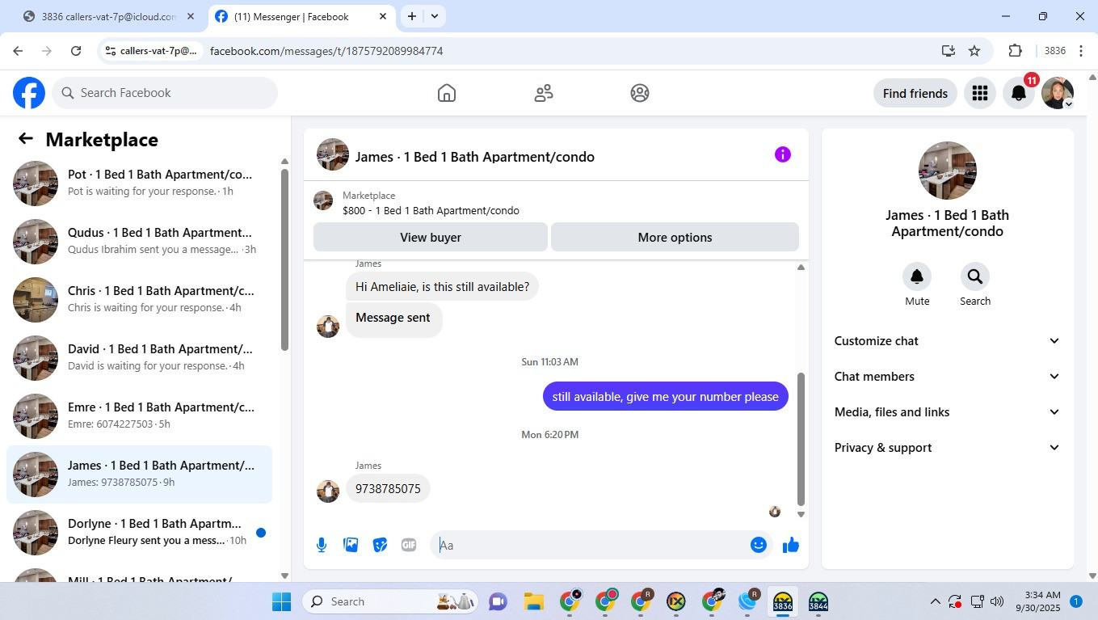Bookmark this page with the star icon
The image size is (1098, 620).
click(974, 51)
